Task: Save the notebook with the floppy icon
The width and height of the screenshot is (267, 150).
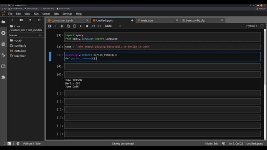Action: (x=50, y=26)
